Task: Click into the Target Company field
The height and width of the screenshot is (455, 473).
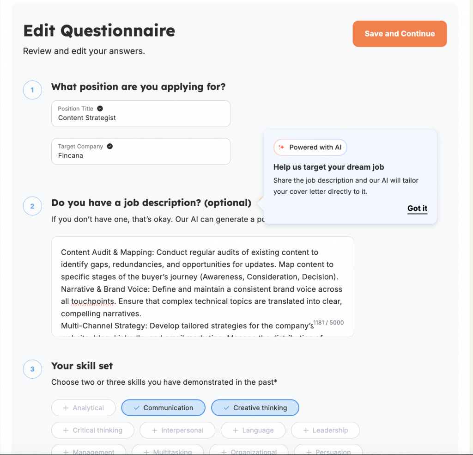Action: point(141,155)
